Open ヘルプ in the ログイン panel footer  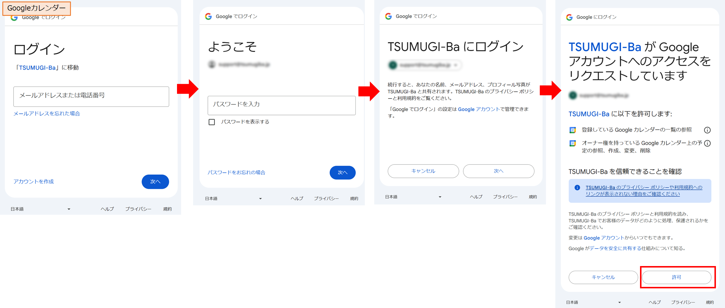tap(107, 209)
